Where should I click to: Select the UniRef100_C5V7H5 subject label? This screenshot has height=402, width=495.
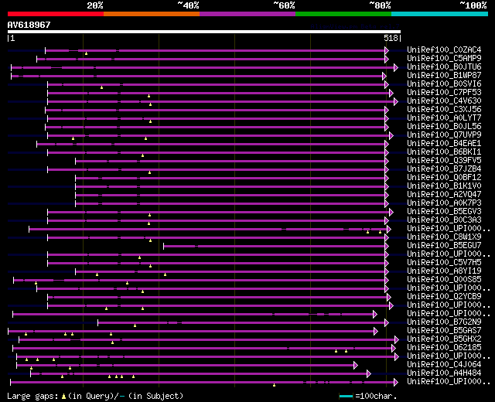click(x=444, y=263)
